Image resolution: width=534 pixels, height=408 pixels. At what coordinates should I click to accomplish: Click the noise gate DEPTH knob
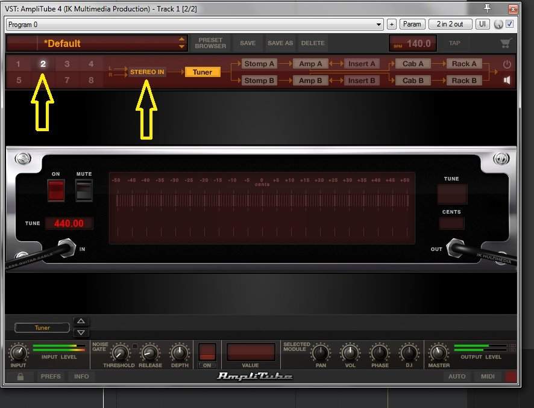tap(179, 353)
